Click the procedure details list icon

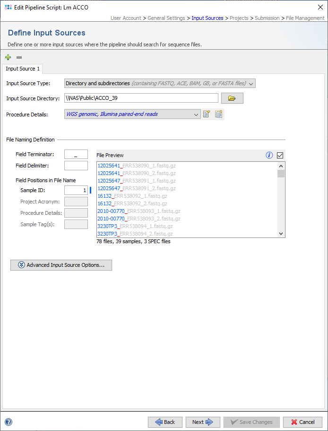click(218, 114)
